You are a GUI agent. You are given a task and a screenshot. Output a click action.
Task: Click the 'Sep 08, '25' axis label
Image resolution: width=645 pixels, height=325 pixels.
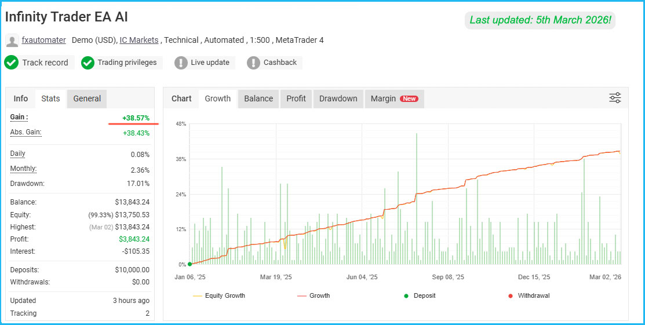pos(448,277)
